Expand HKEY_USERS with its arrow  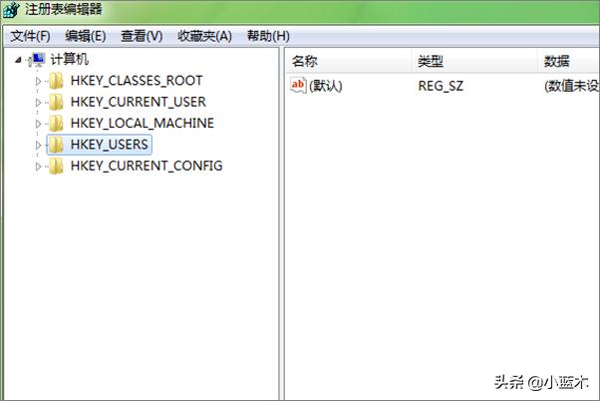pyautogui.click(x=38, y=146)
